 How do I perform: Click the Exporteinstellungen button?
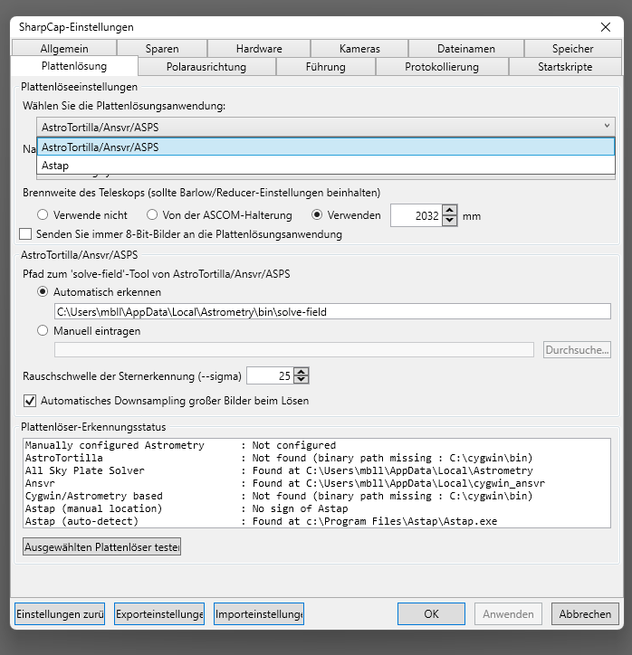click(159, 613)
